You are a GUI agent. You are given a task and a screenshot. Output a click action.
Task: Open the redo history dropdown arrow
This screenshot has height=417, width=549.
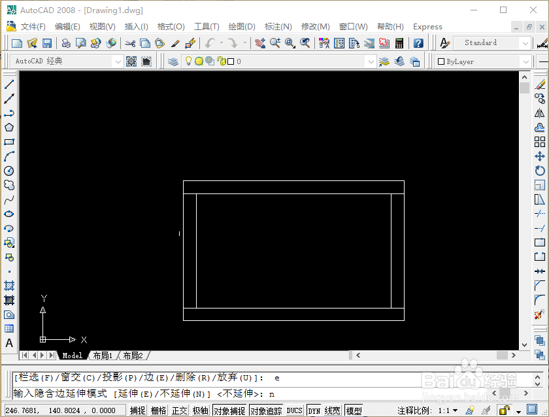tap(244, 43)
